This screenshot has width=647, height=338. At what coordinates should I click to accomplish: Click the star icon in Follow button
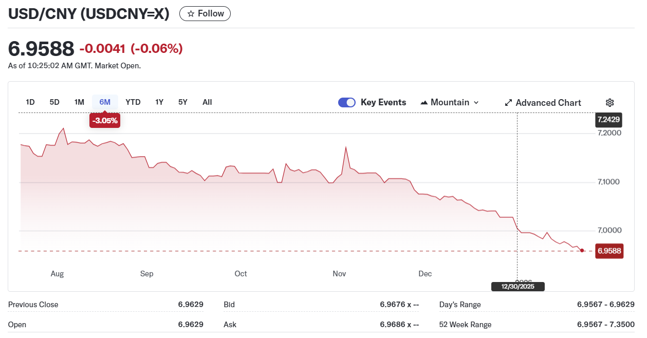coord(191,14)
